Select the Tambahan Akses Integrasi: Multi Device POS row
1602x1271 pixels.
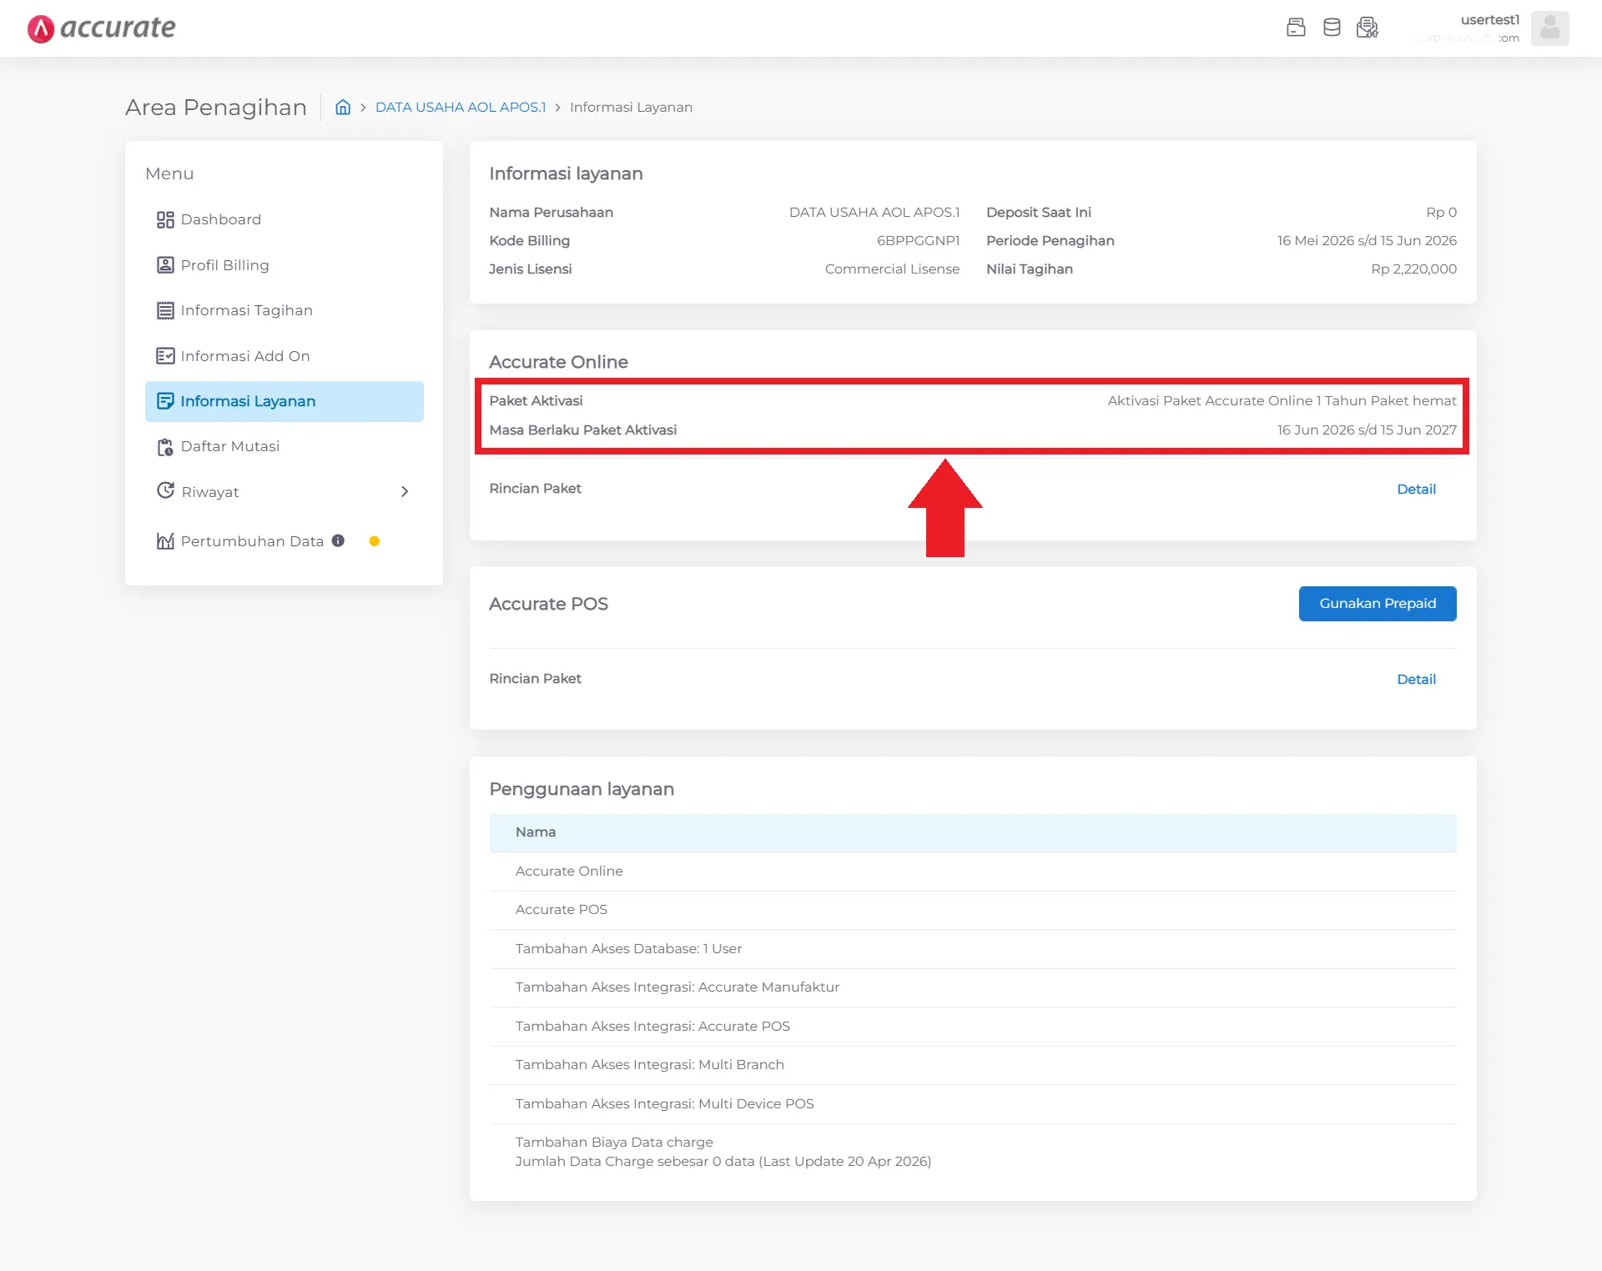973,1104
